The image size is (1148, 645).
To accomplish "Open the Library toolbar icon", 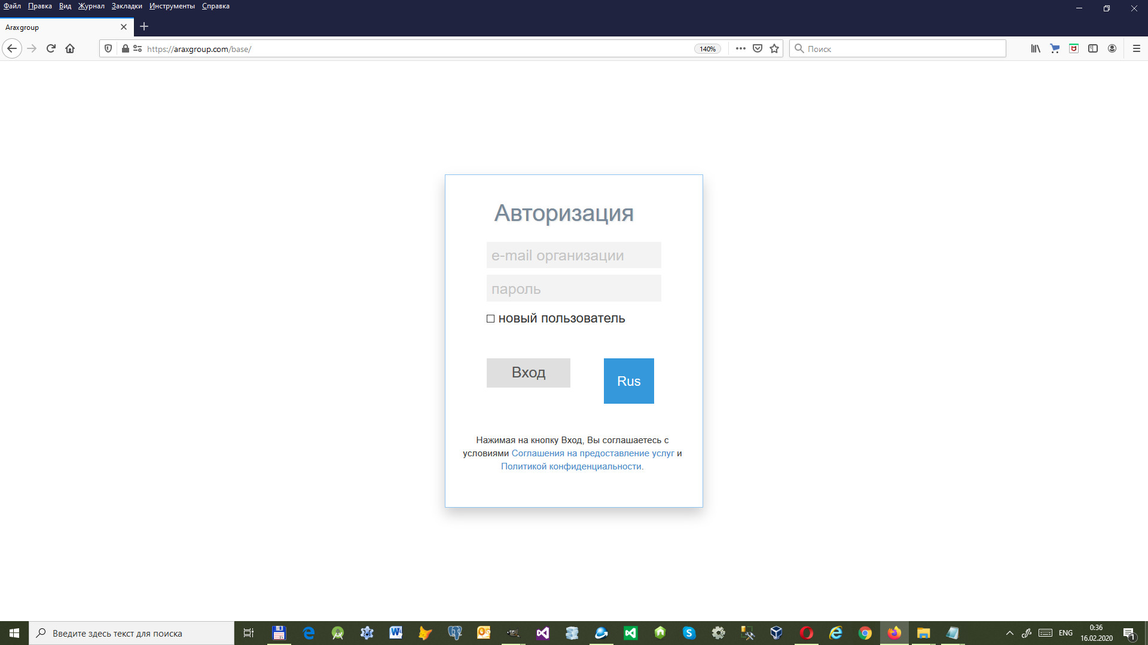I will (x=1036, y=49).
